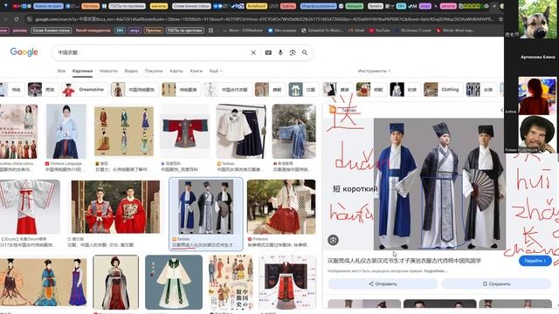Start voice search with the microphone icon
Screen dimensions: 559x314
280,52
